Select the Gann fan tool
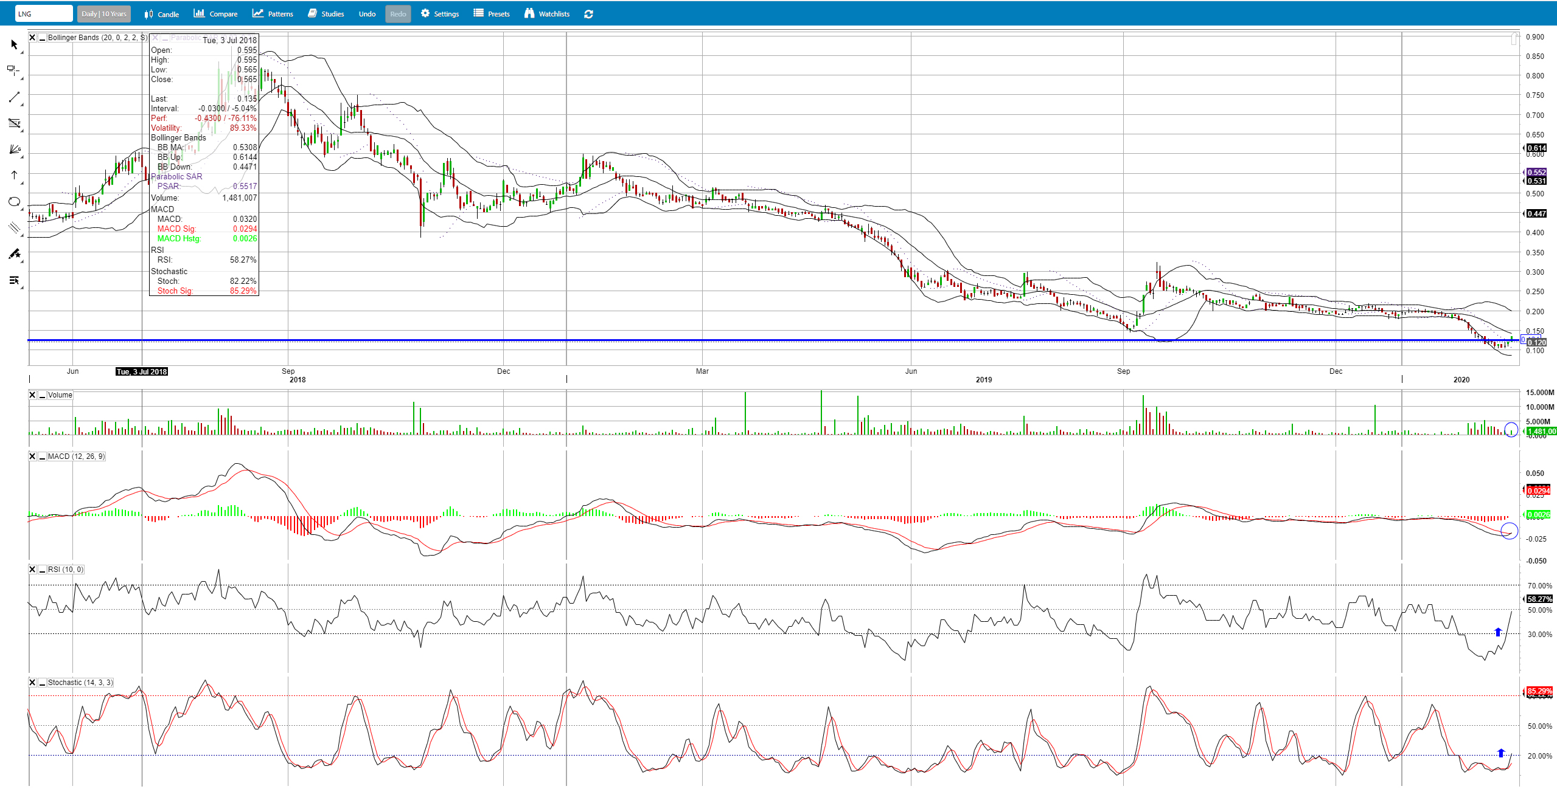 tap(15, 150)
